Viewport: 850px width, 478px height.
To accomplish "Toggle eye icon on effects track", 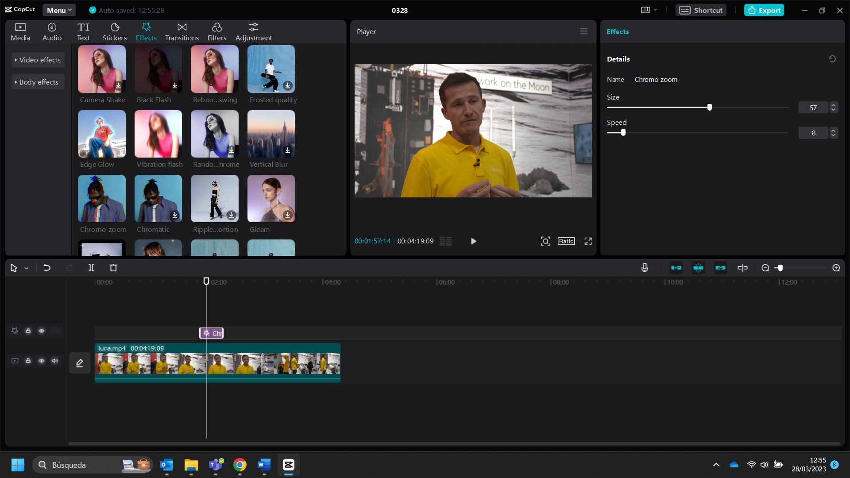I will pos(42,331).
